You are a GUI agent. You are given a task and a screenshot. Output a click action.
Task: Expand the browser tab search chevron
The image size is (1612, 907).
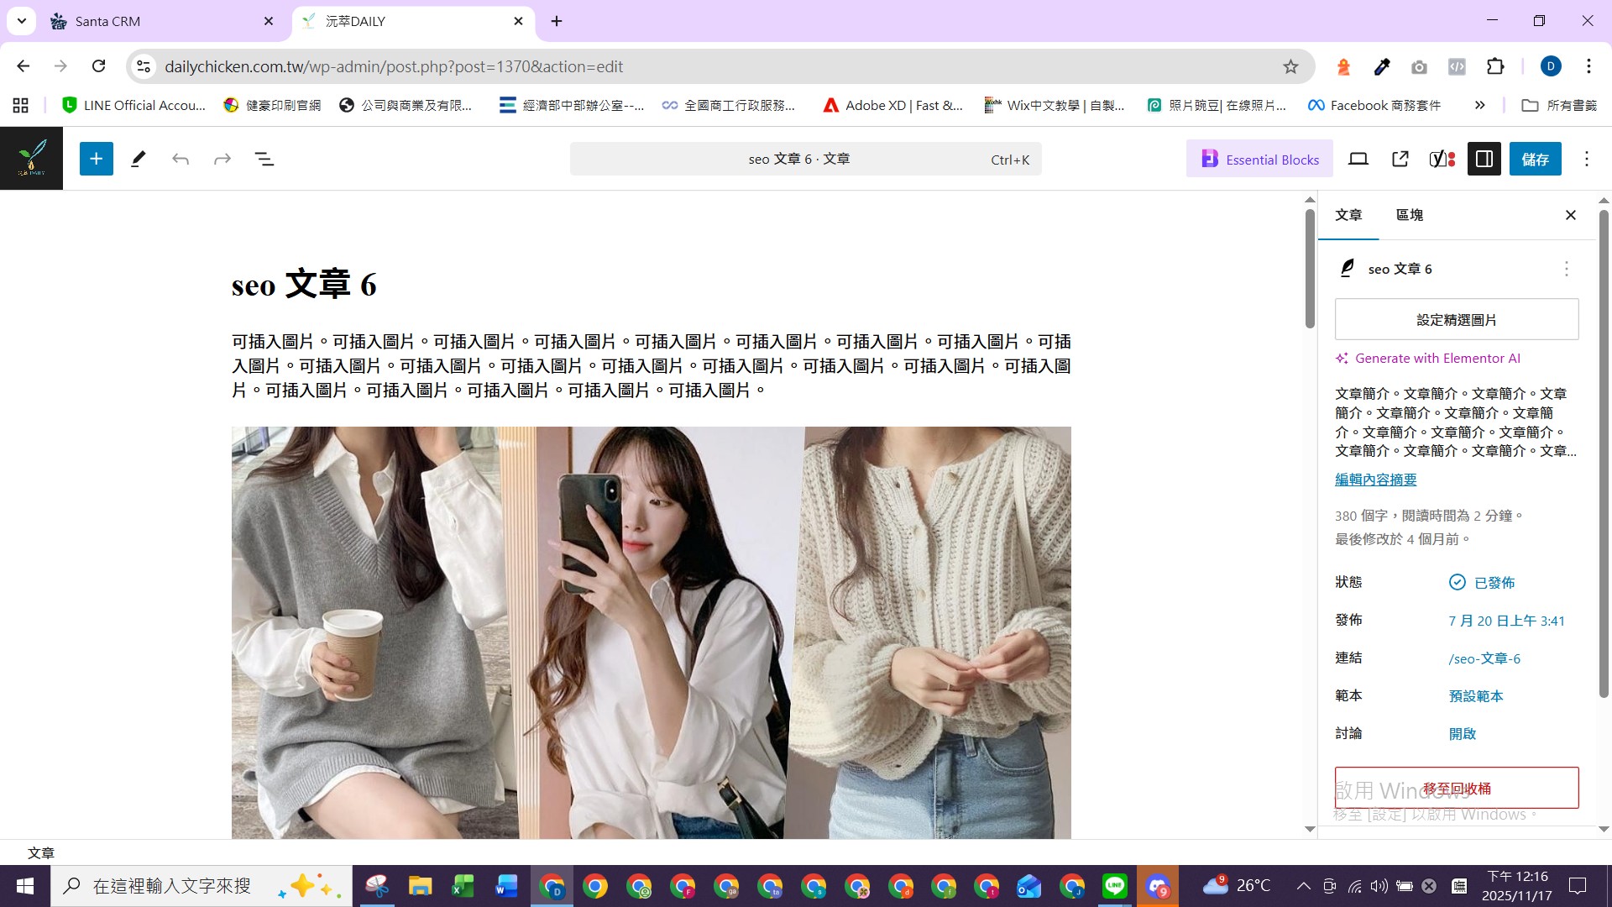(x=22, y=21)
